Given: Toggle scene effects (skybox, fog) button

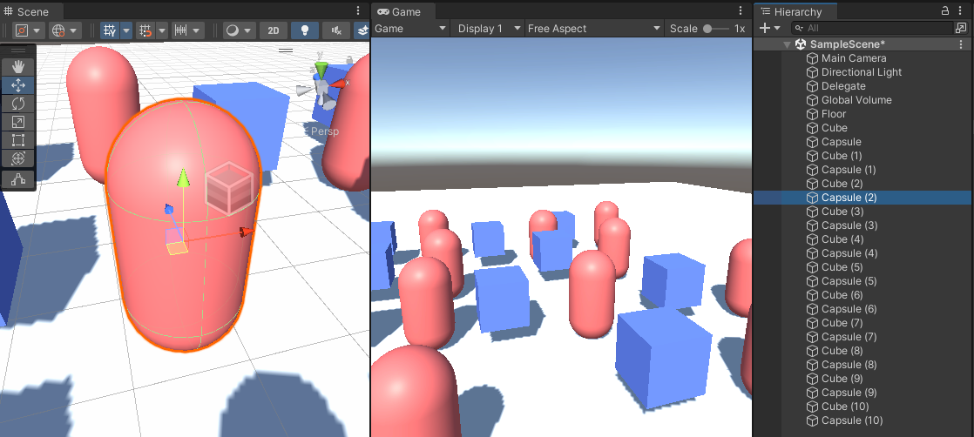Looking at the screenshot, I should click(x=362, y=30).
